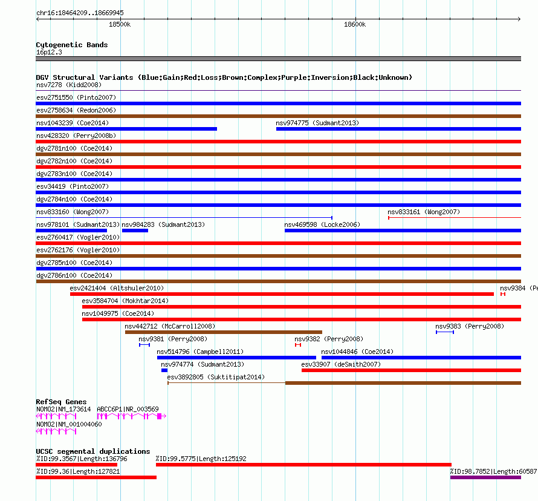
Task: Select the nsv833161 (Wong2007) label
Action: (424, 212)
